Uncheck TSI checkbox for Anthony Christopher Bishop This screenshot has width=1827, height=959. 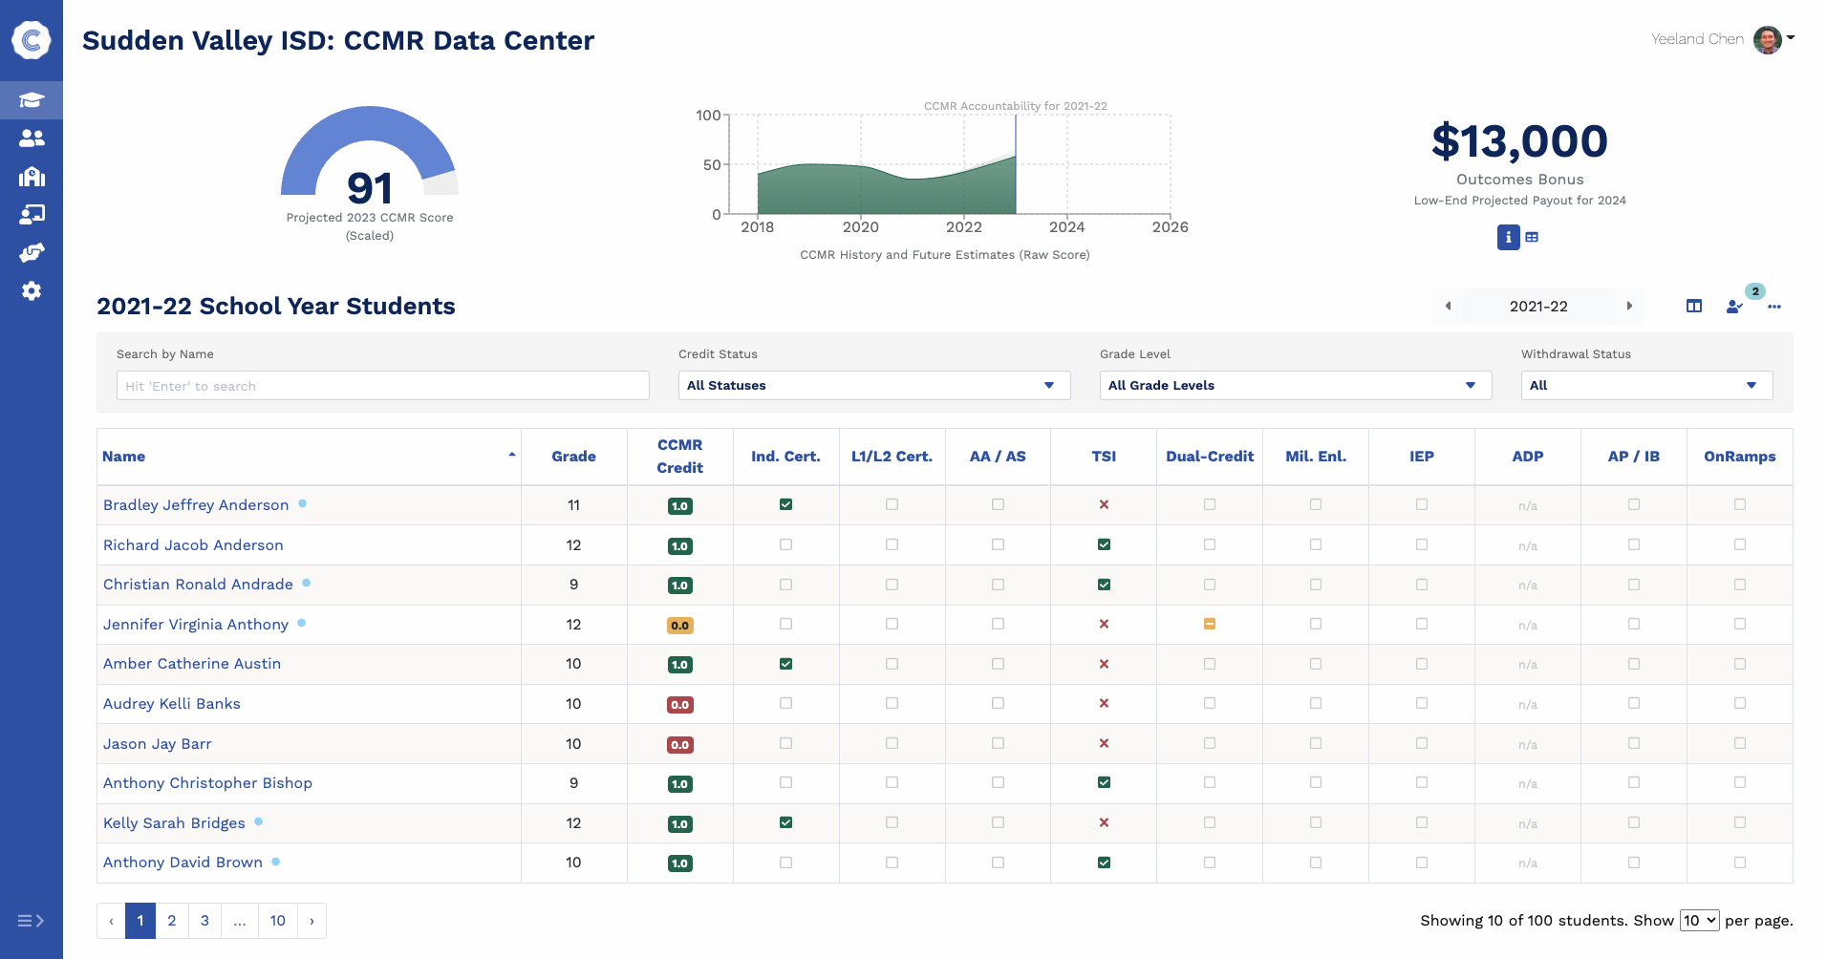[1104, 782]
